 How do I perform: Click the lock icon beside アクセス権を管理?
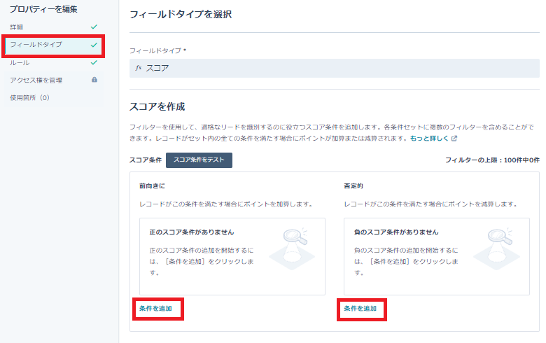pos(94,80)
